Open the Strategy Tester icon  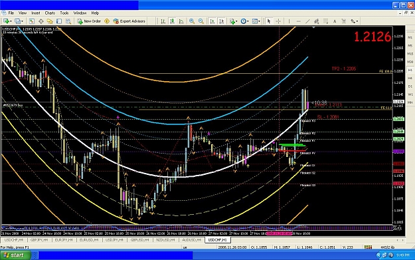[x=68, y=21]
